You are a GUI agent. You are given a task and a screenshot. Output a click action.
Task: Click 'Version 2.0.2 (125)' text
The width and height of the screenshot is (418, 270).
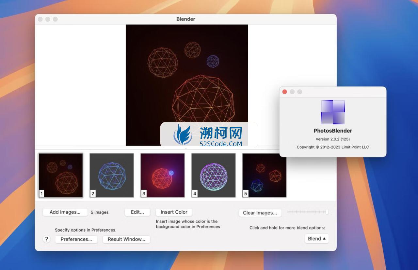[333, 139]
